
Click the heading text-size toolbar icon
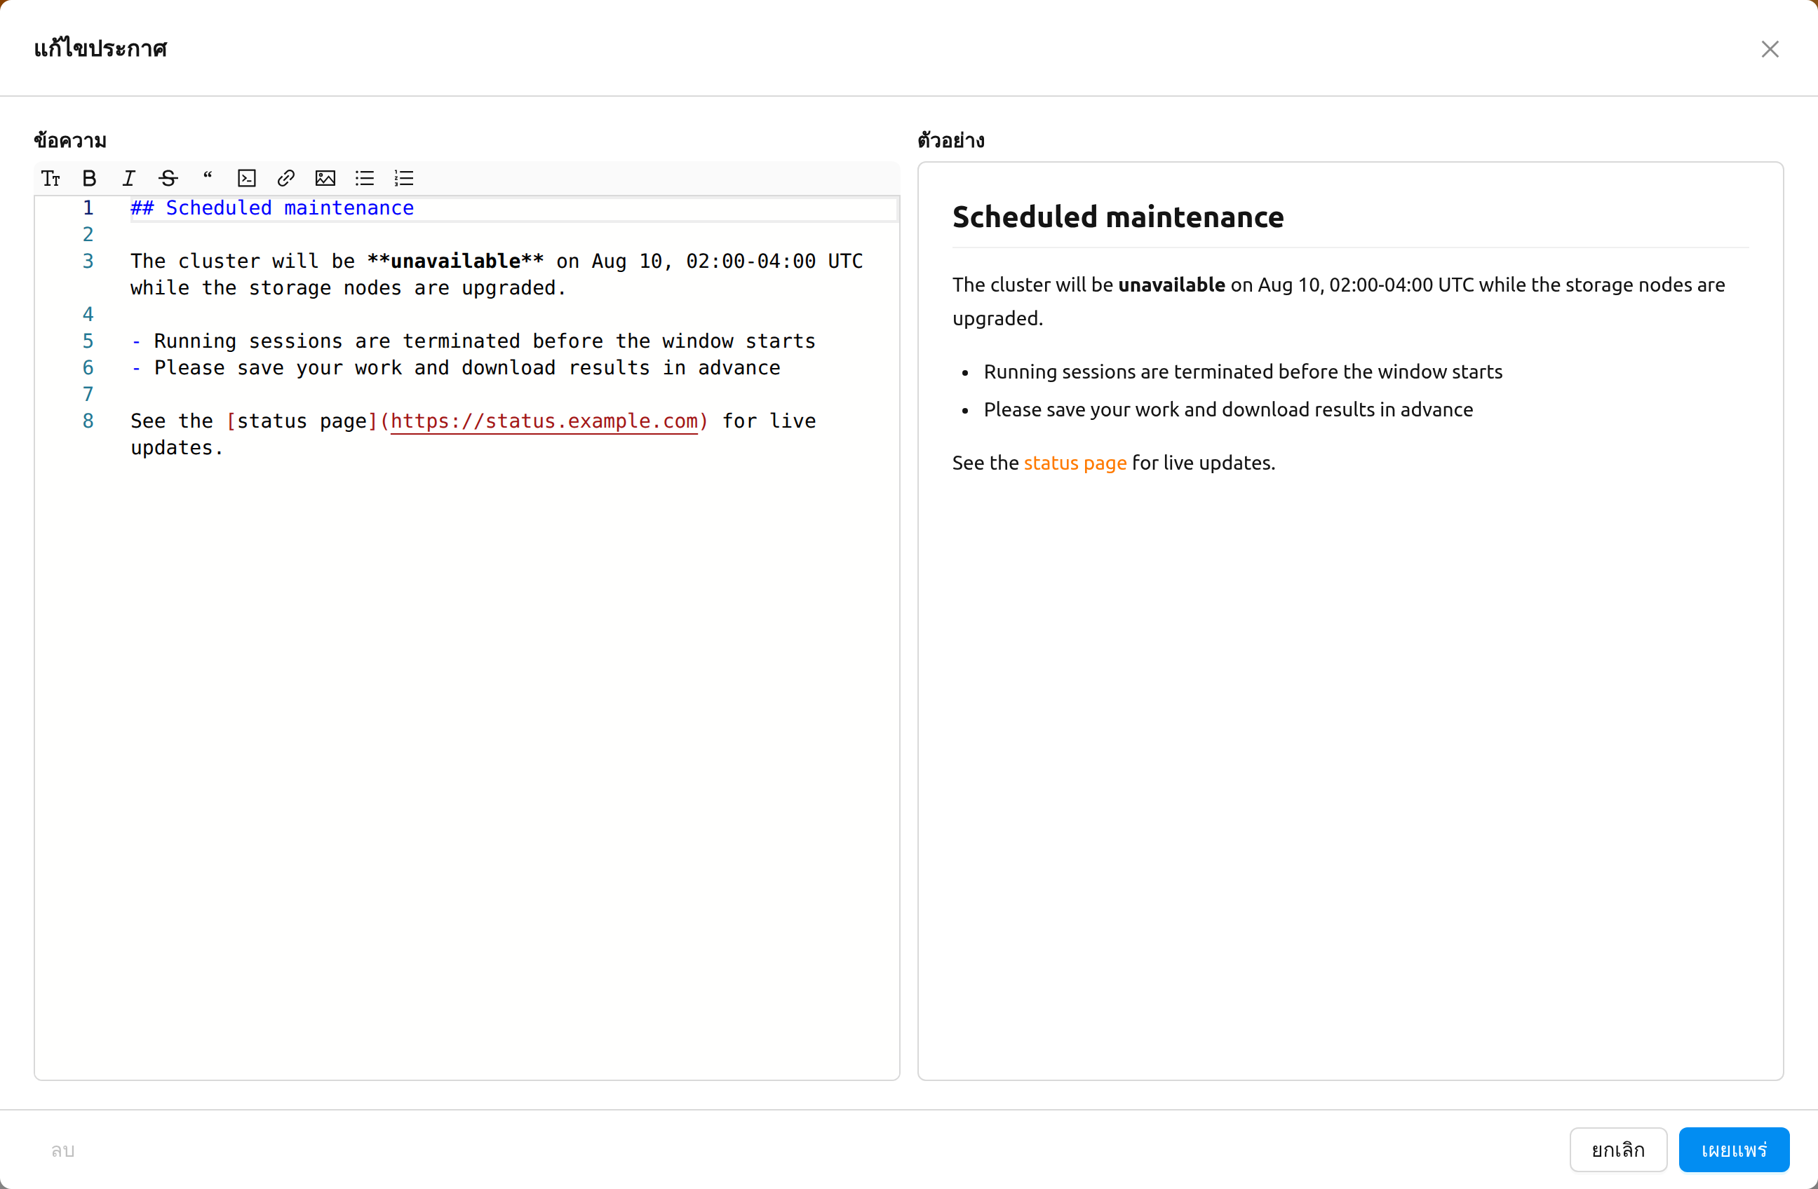pyautogui.click(x=50, y=179)
